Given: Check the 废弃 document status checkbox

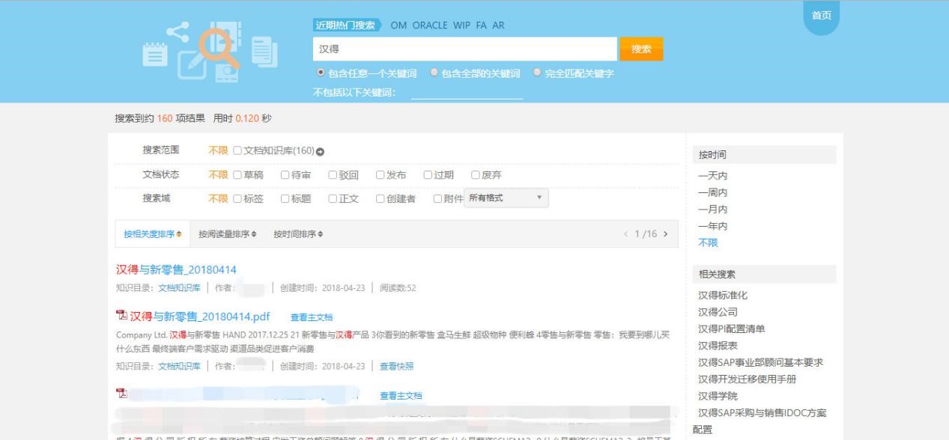Looking at the screenshot, I should 476,175.
